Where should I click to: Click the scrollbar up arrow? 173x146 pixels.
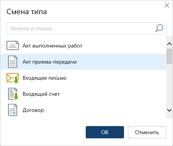(x=169, y=44)
